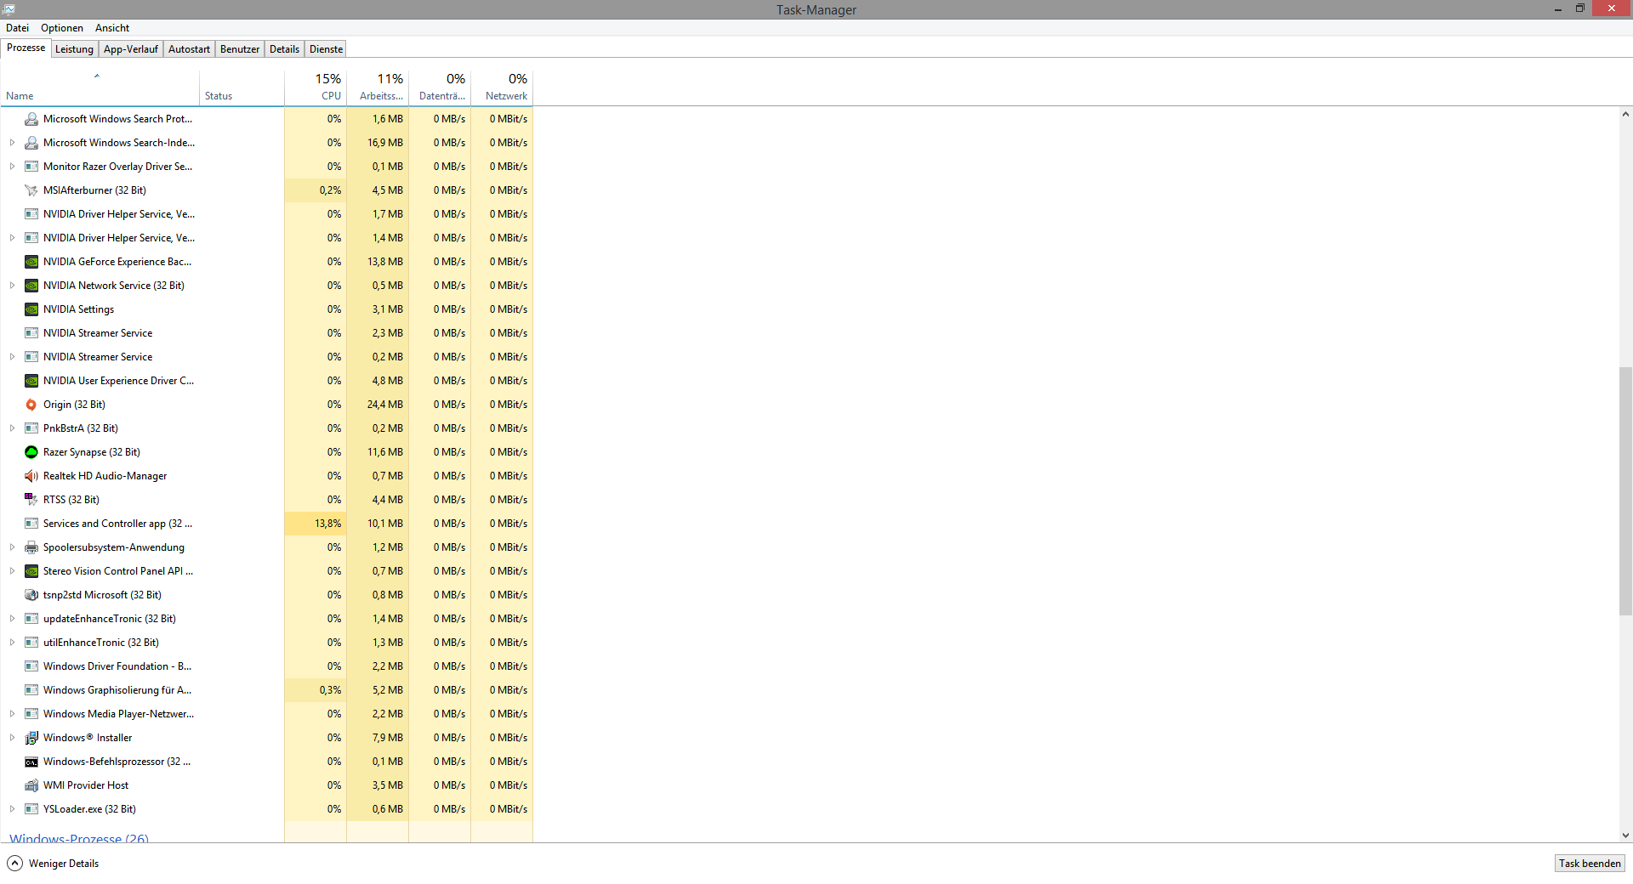Expand Spoolersubsystem-Anwendung process
Image resolution: width=1633 pixels, height=884 pixels.
12,547
